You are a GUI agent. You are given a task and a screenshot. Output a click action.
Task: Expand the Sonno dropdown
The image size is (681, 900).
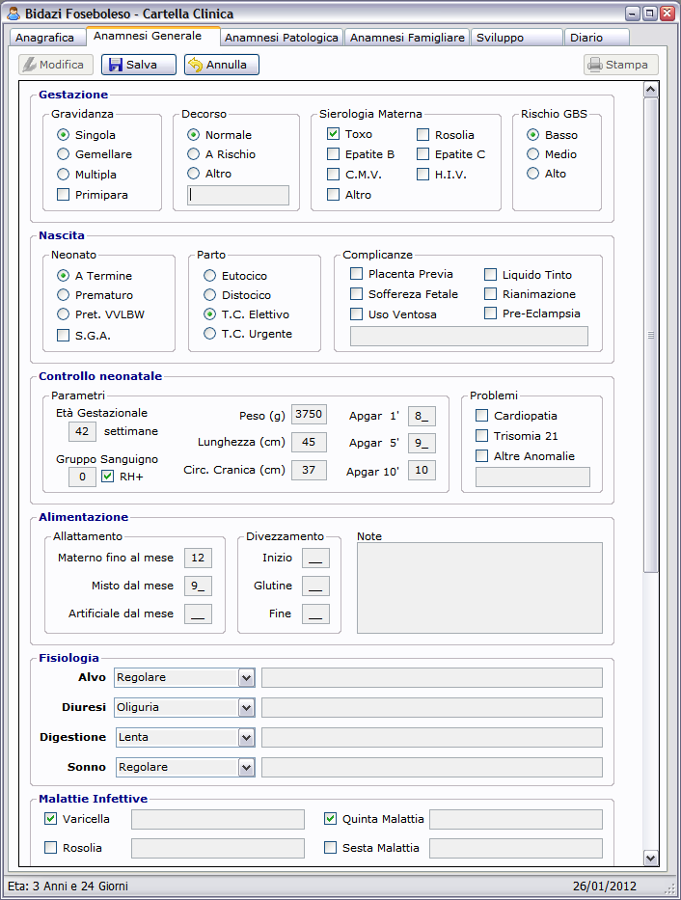(x=247, y=767)
